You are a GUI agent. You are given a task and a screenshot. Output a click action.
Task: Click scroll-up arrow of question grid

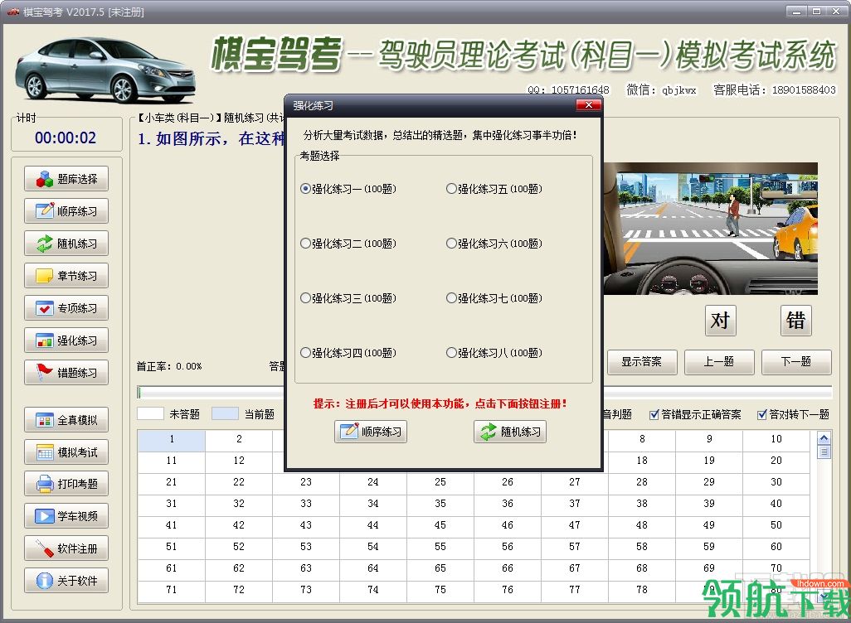(x=824, y=438)
